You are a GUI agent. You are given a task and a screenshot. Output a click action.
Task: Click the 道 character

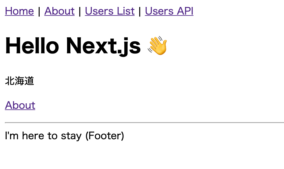tap(29, 81)
